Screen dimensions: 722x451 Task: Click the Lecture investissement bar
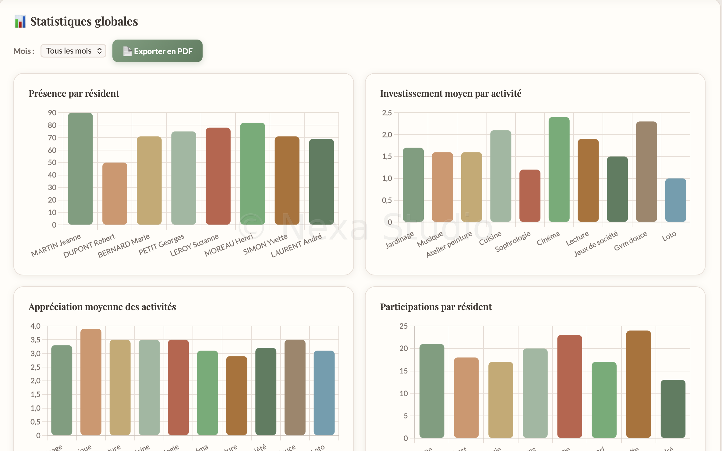(588, 180)
